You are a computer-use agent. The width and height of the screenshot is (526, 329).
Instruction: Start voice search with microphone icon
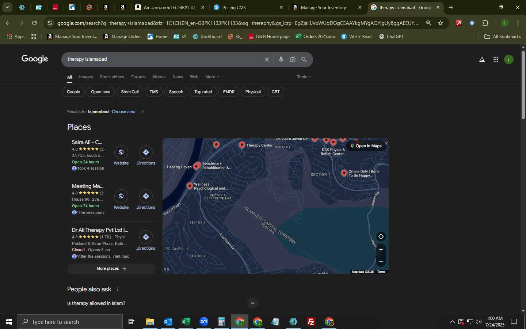(281, 60)
